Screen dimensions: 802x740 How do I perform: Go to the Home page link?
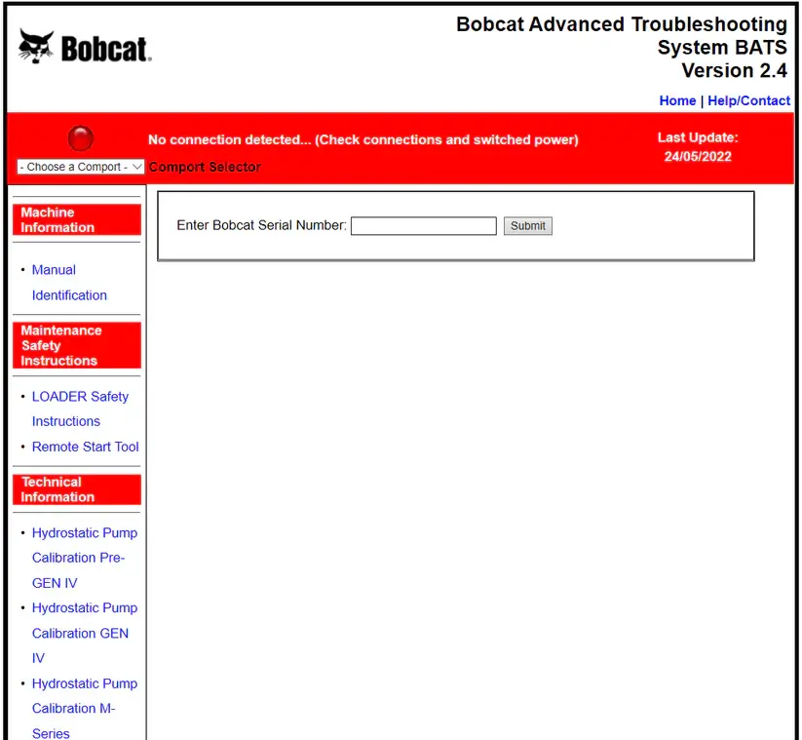677,100
